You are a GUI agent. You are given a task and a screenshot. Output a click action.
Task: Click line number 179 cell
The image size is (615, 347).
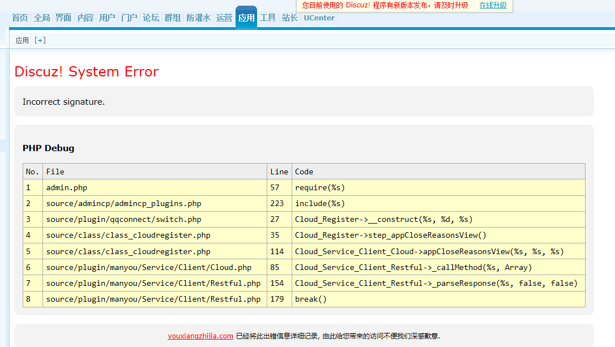(x=279, y=299)
